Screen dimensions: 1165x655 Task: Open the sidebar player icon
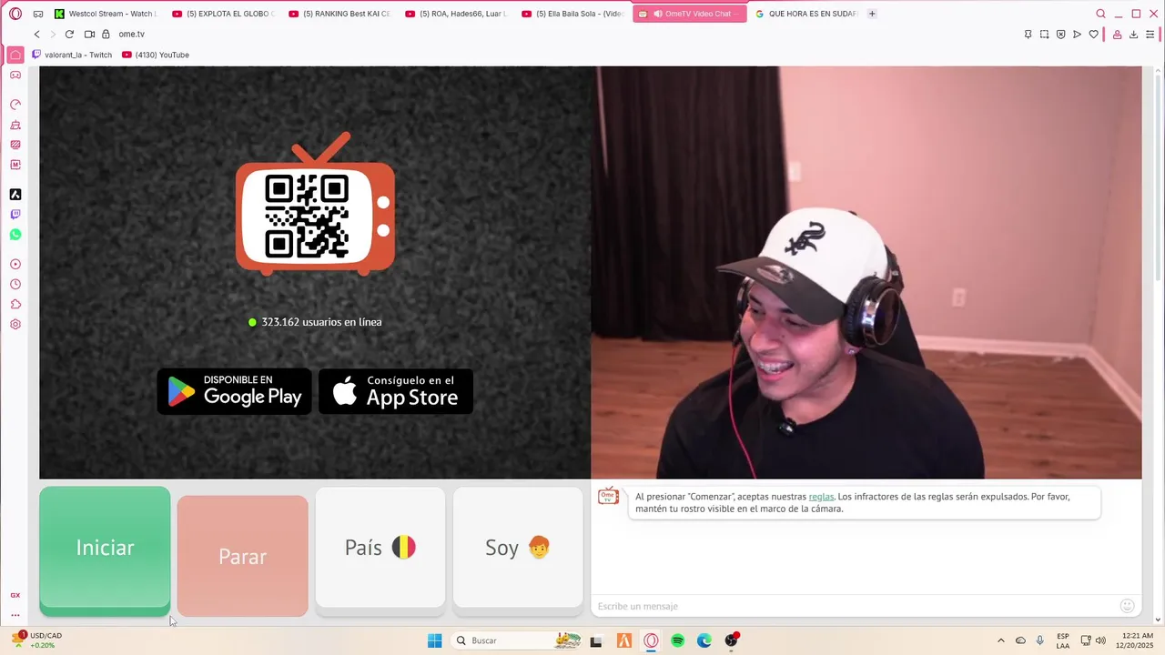(x=15, y=265)
